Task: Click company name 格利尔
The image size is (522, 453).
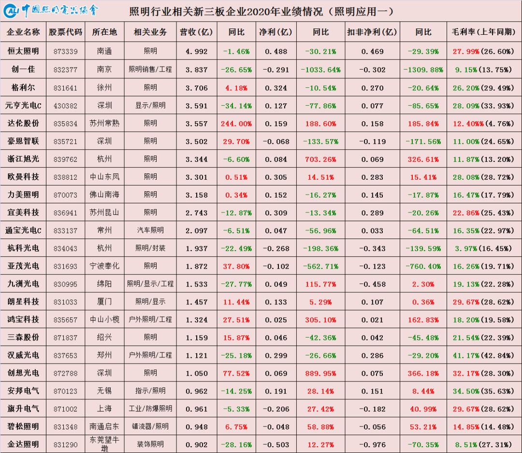Action: 23,87
